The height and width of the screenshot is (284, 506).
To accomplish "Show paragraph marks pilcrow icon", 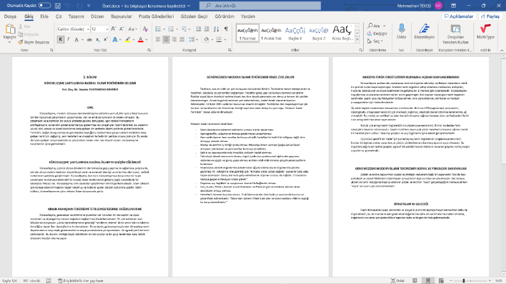I will (227, 29).
